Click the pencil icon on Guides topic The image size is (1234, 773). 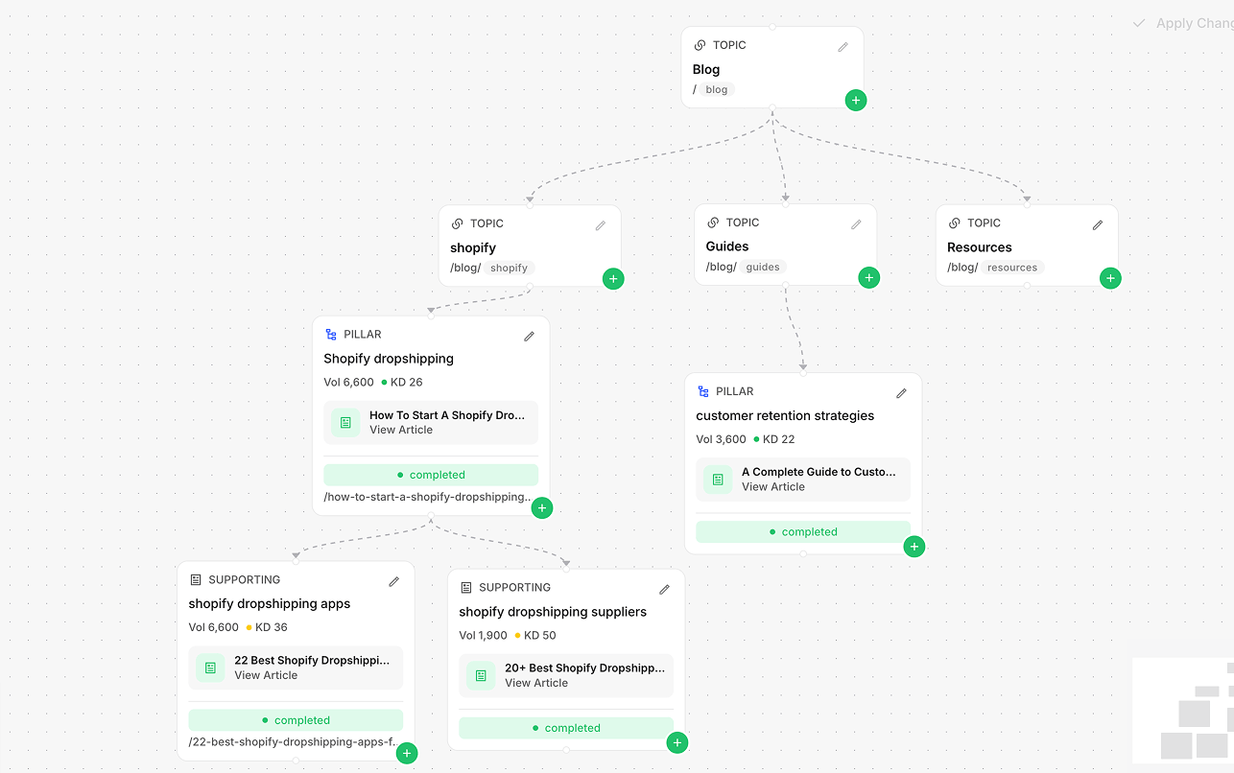pos(856,224)
